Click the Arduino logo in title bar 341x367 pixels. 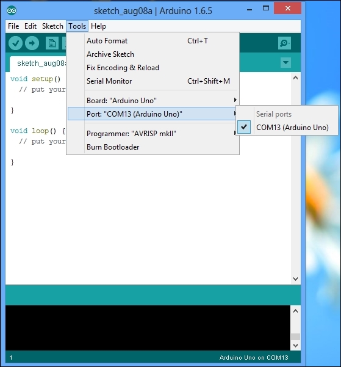click(x=12, y=11)
